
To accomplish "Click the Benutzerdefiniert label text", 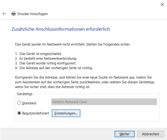I will [x=35, y=113].
